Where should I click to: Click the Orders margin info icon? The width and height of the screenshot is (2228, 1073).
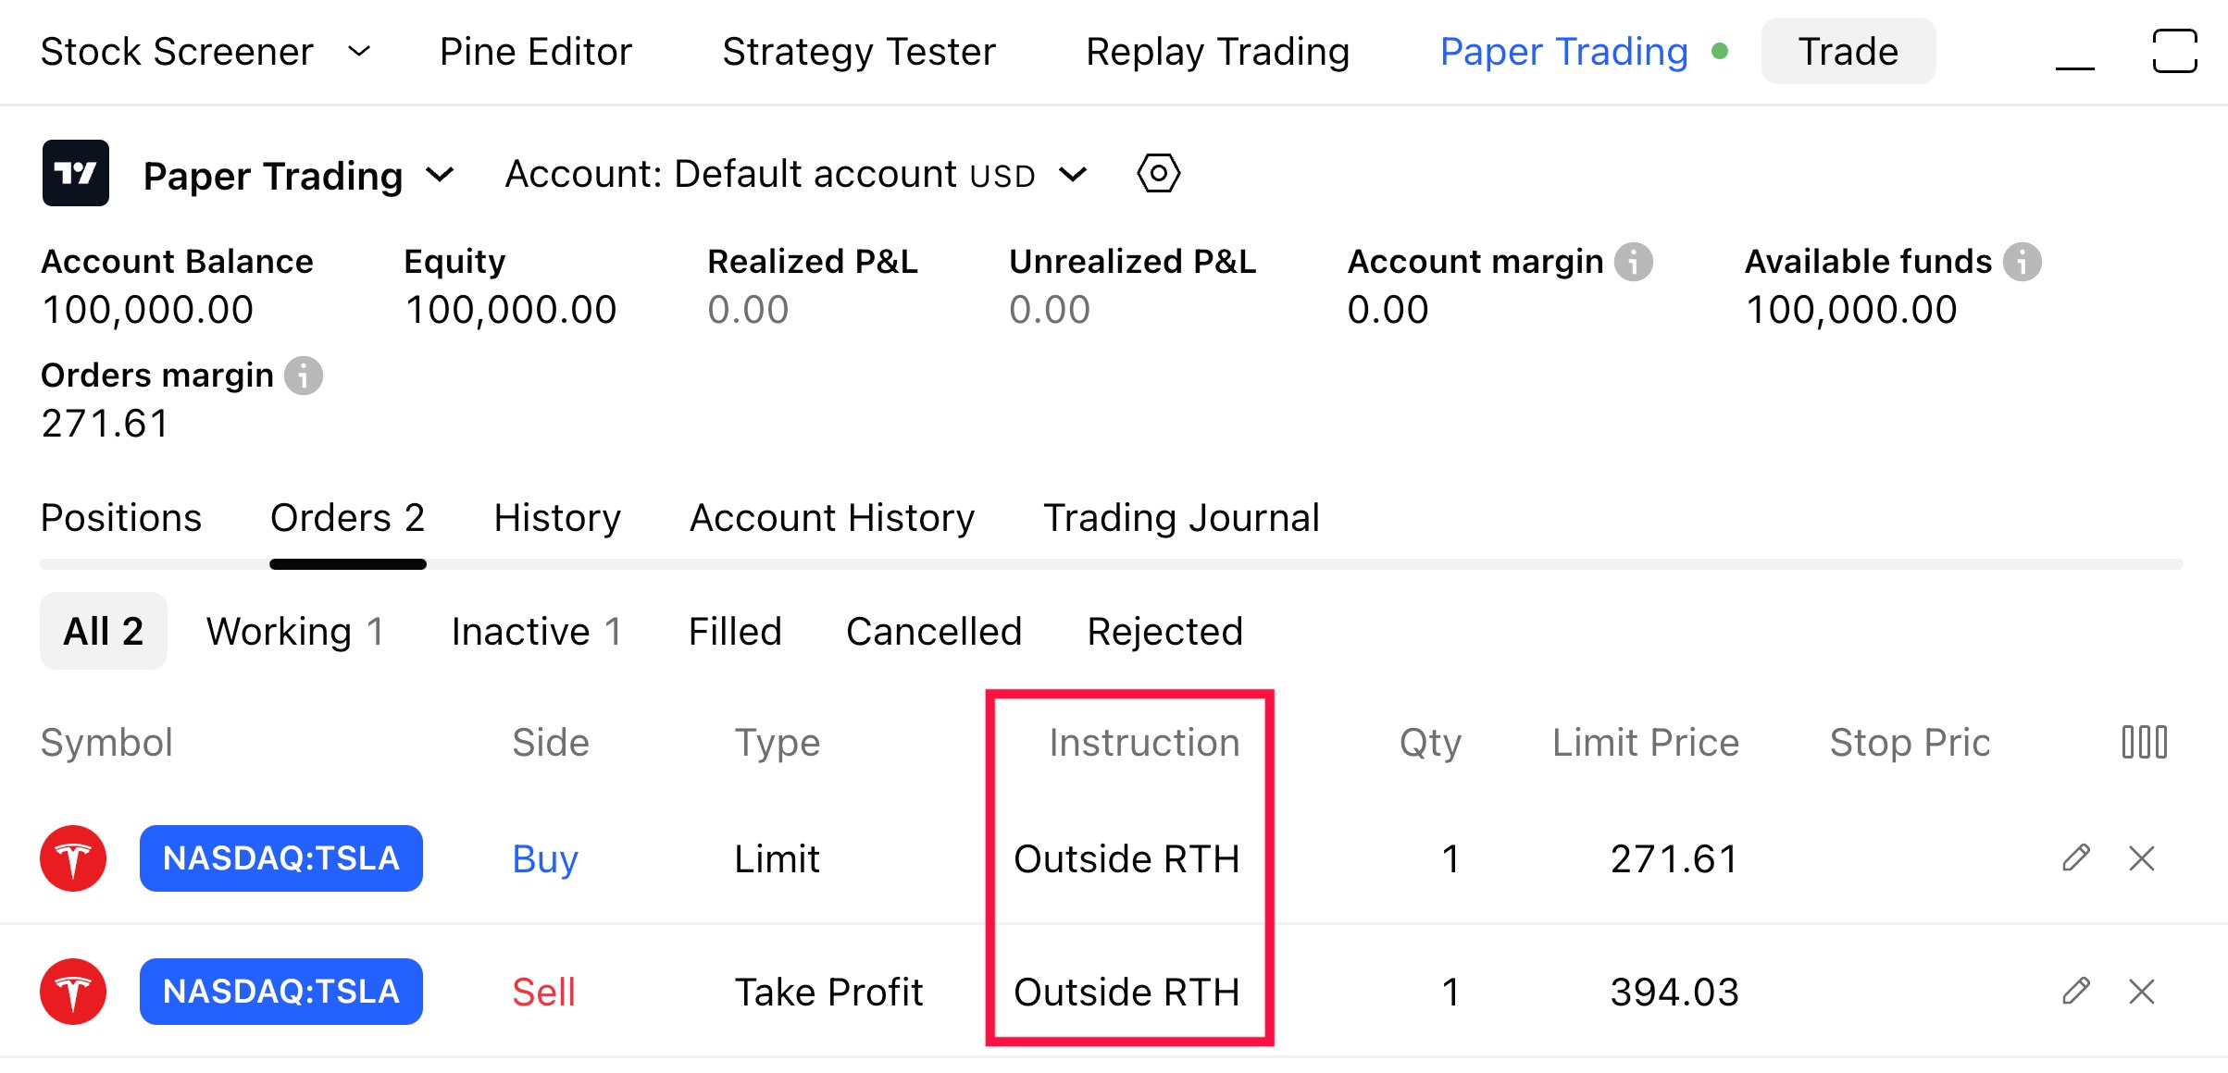click(x=303, y=376)
